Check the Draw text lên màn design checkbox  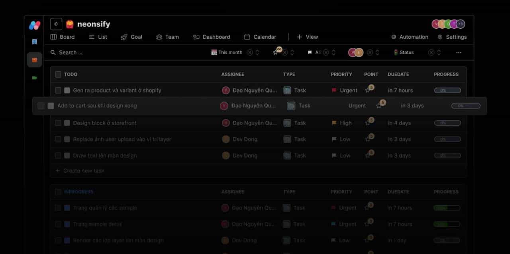coord(58,156)
